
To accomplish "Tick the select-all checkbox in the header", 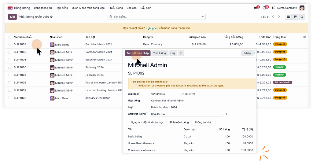I will click(x=9, y=37).
